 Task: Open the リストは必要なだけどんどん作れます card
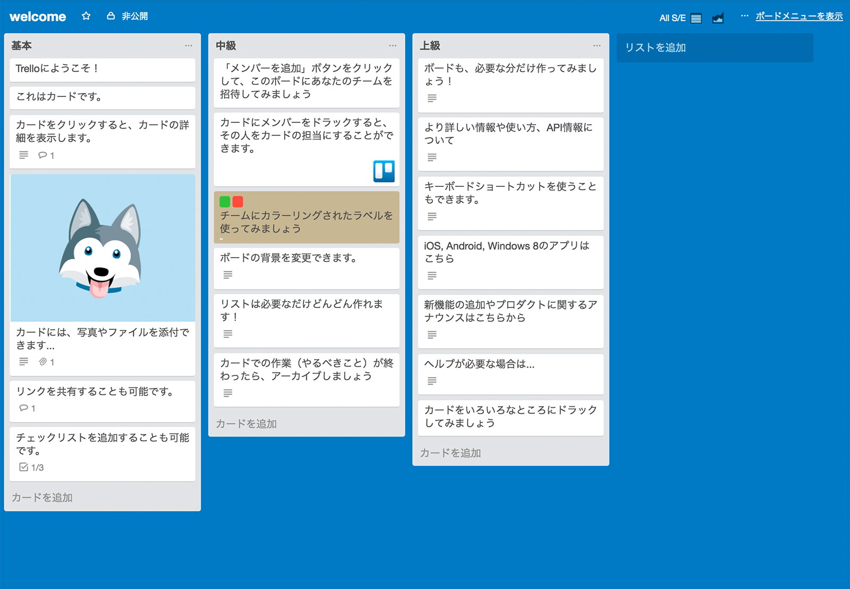(307, 321)
